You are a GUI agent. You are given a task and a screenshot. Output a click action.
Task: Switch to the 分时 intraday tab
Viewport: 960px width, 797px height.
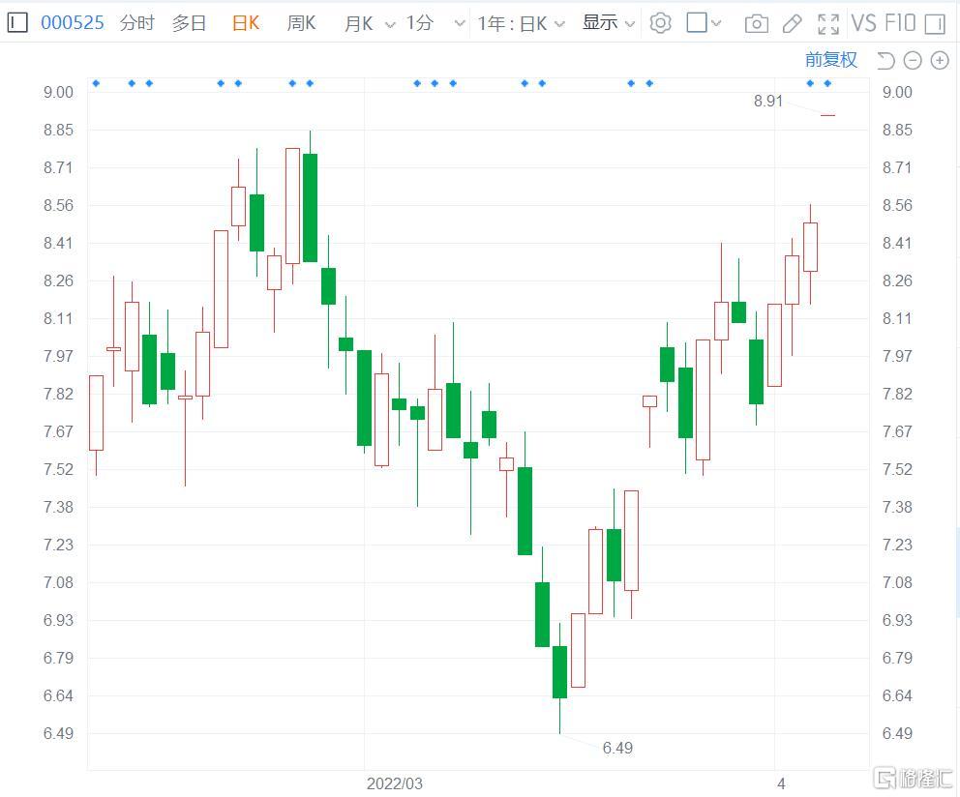(x=136, y=23)
